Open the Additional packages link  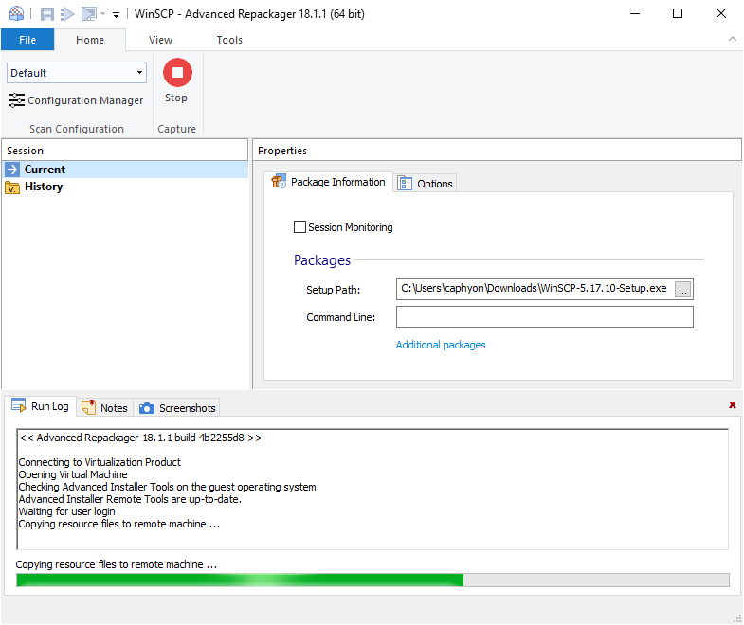coord(441,345)
